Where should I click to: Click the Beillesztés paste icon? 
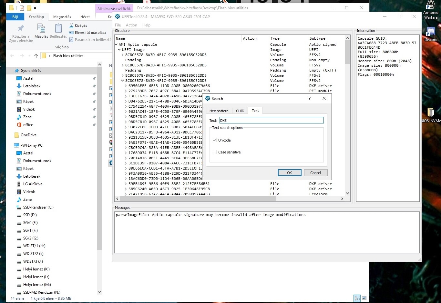[58, 28]
